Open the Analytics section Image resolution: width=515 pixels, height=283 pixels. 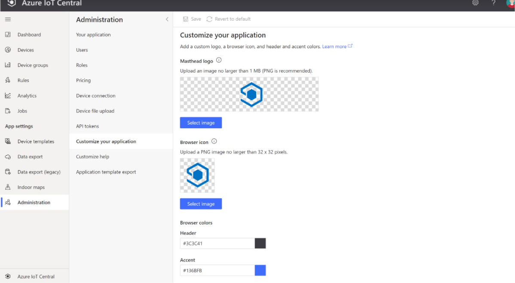point(7,95)
